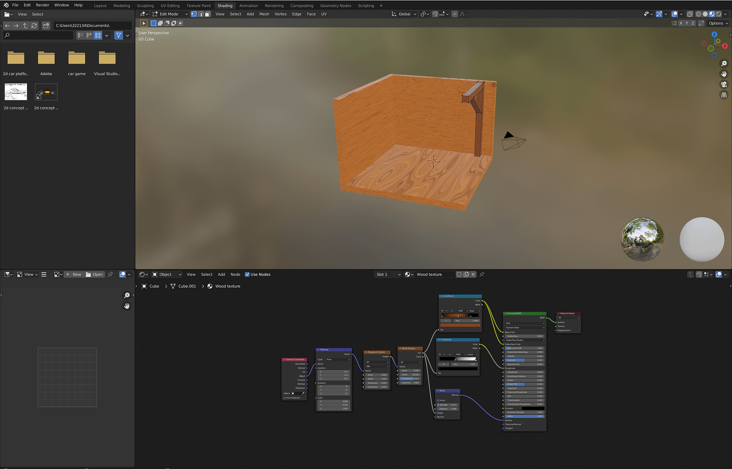Screen dimensions: 732x469
Task: Select face select mode icon
Action: (208, 14)
